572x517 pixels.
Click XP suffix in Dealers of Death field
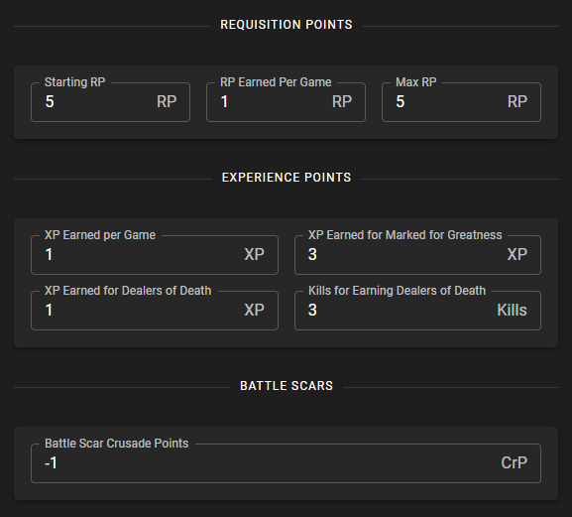(x=254, y=310)
